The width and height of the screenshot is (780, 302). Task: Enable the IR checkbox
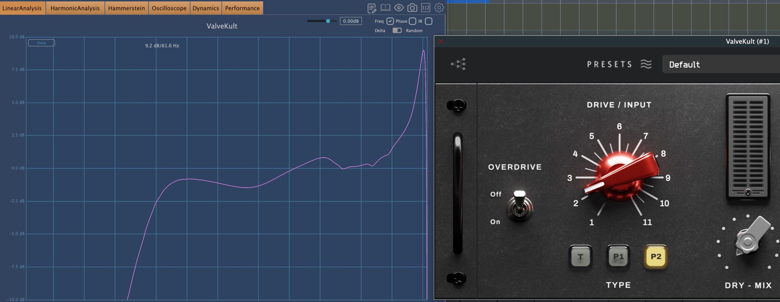(x=429, y=21)
